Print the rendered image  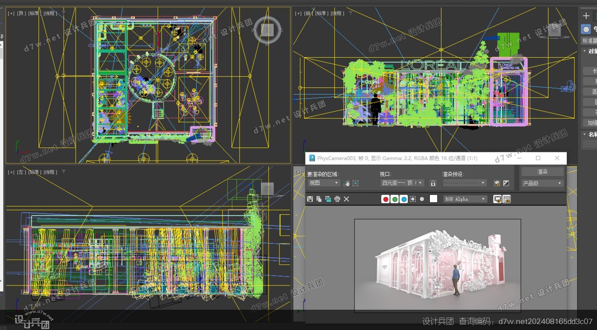(337, 199)
